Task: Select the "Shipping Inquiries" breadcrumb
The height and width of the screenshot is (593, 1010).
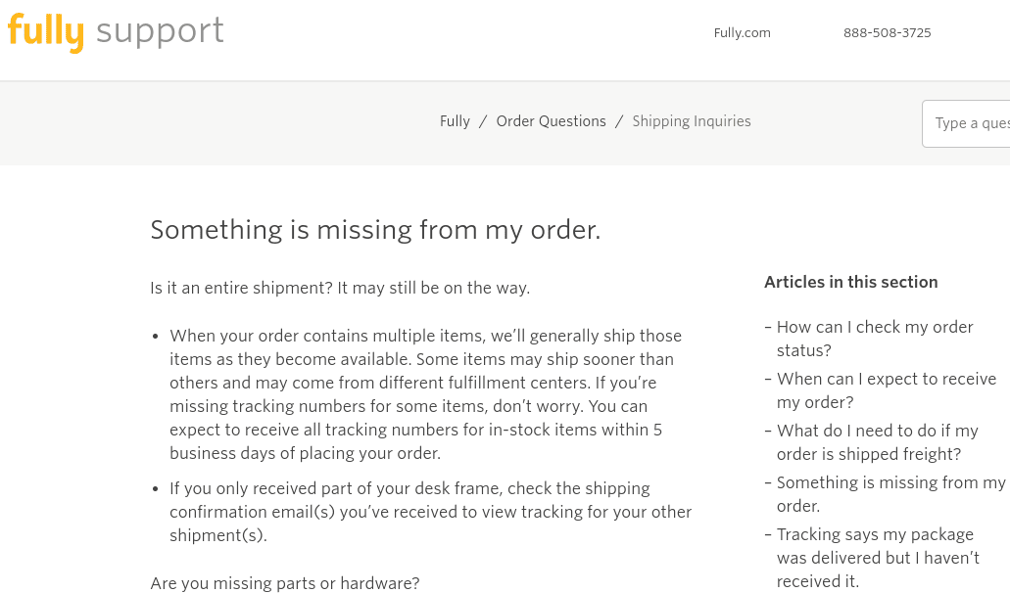Action: [x=691, y=121]
